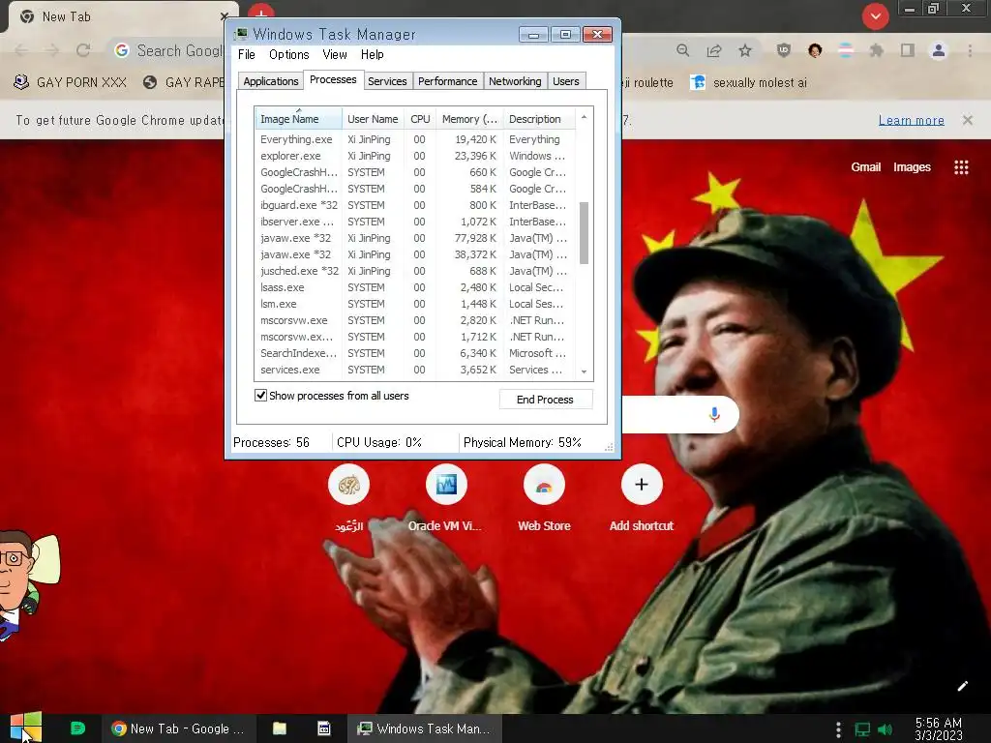Click the striped flag extension icon
Image resolution: width=991 pixels, height=743 pixels.
(x=846, y=50)
